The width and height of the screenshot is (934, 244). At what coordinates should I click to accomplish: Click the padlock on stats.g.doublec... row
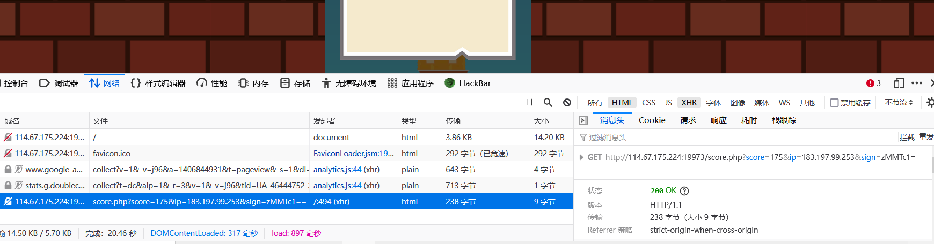(8, 186)
